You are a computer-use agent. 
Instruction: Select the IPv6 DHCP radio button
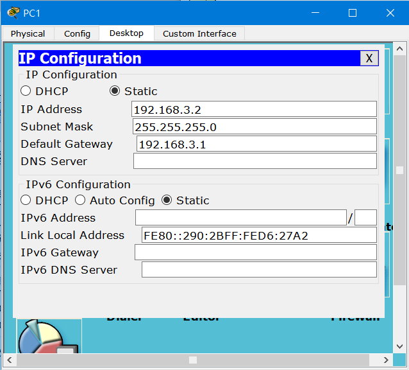[26, 200]
